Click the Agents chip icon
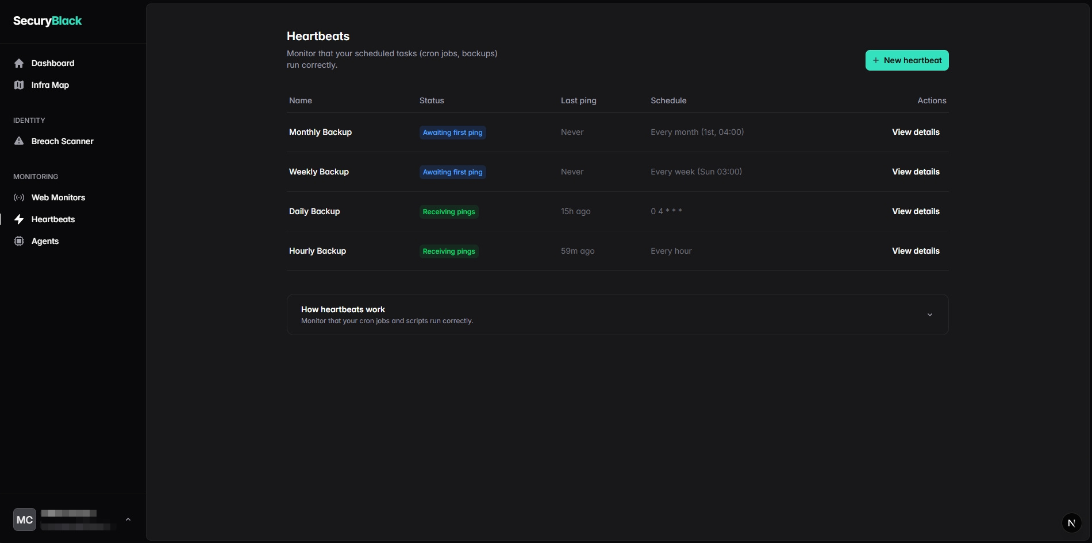The image size is (1092, 543). pos(19,241)
